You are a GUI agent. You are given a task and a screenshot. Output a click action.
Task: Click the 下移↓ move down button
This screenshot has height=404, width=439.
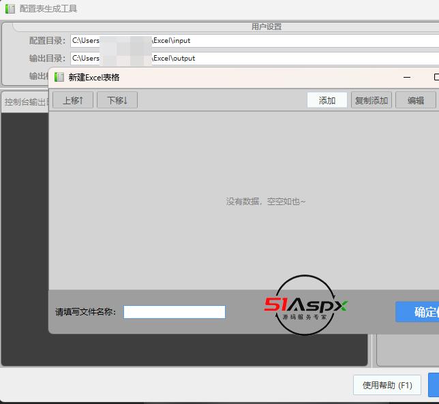pos(117,100)
